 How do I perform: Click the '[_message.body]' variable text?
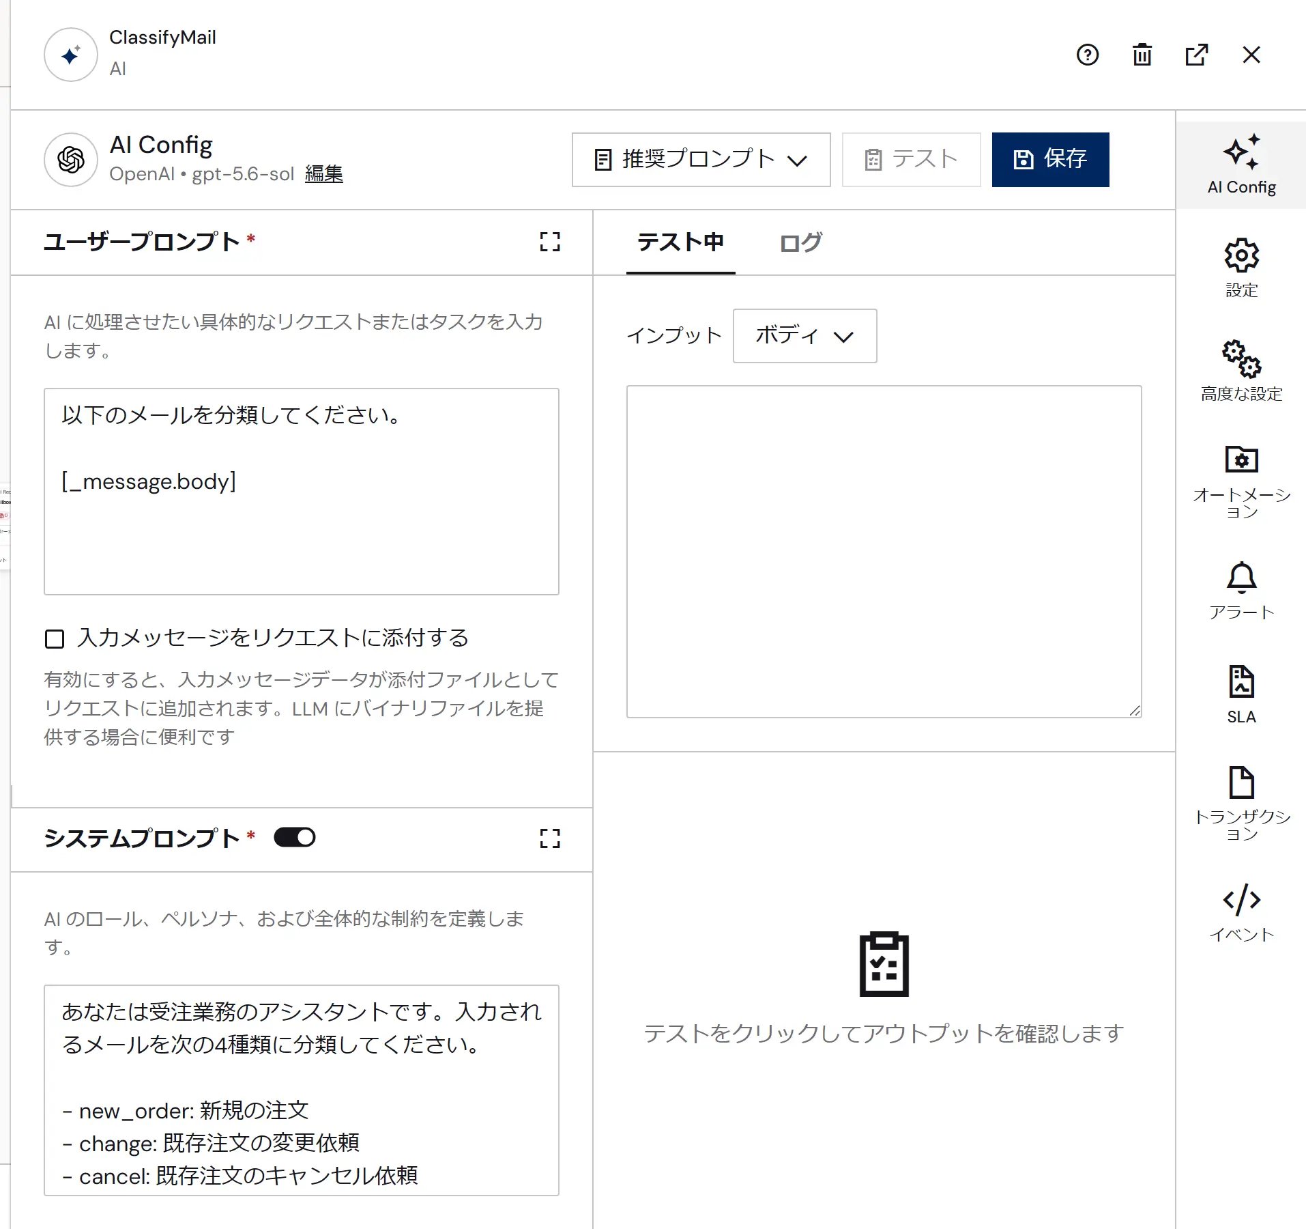(149, 481)
